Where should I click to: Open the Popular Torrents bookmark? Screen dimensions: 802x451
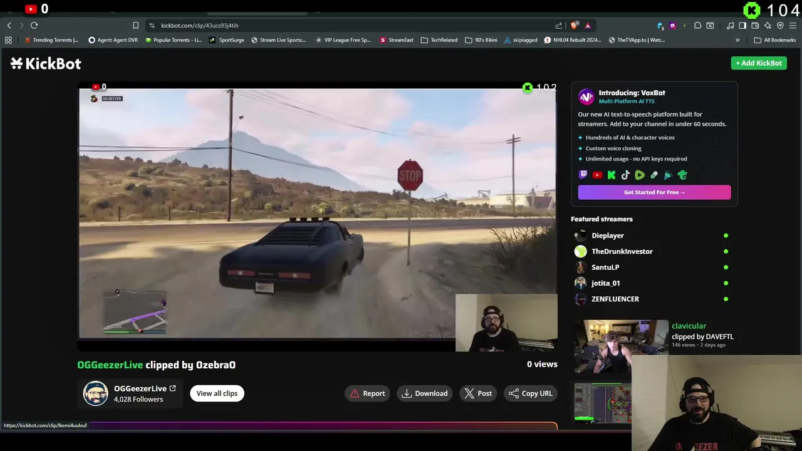[173, 40]
